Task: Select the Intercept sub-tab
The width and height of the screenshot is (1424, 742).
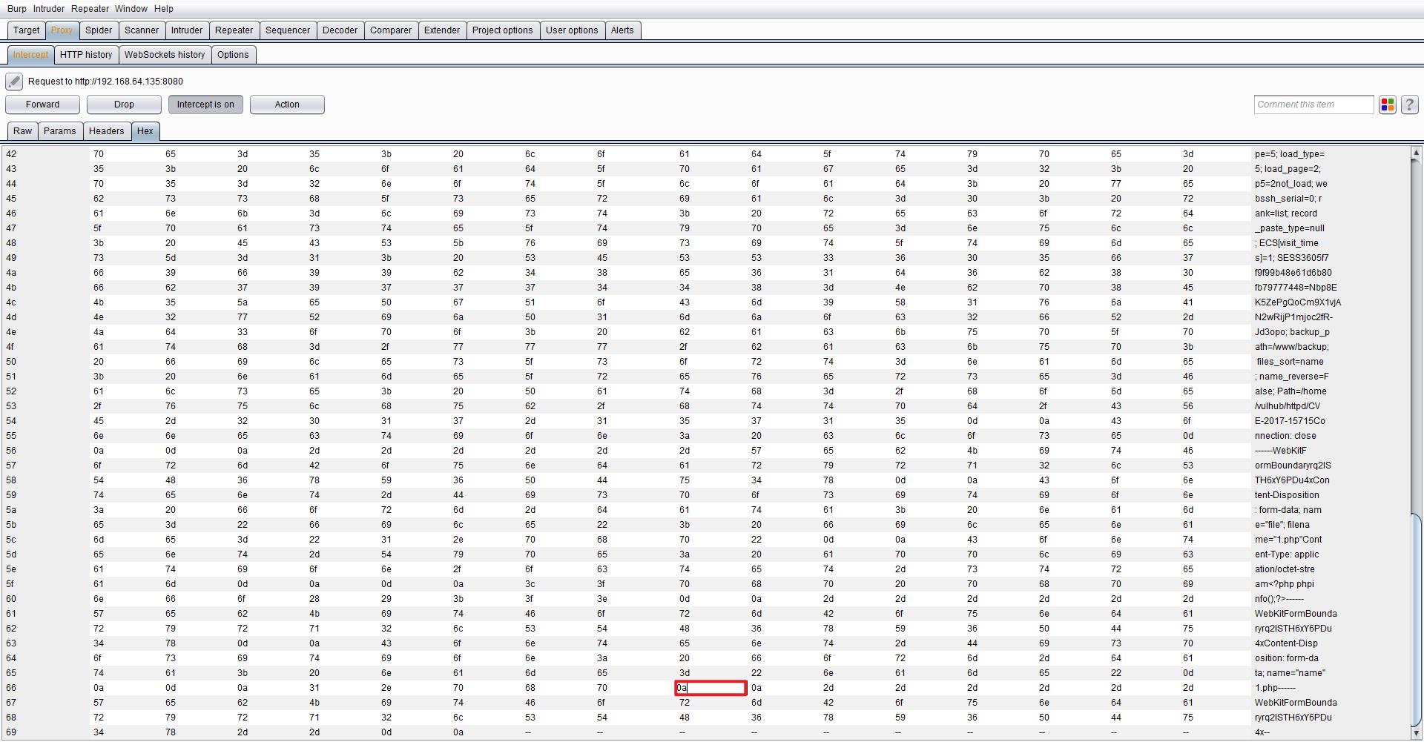Action: (x=30, y=55)
